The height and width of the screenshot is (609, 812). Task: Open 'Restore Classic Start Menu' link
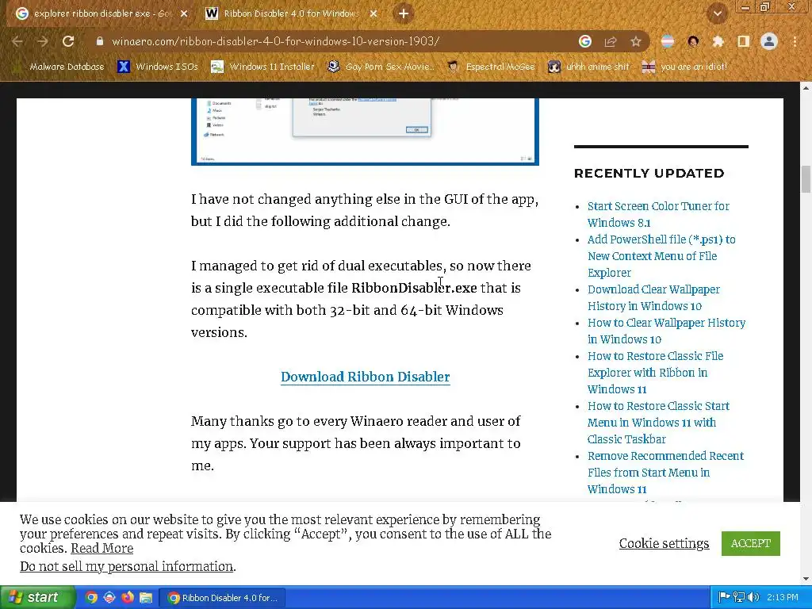tap(658, 423)
